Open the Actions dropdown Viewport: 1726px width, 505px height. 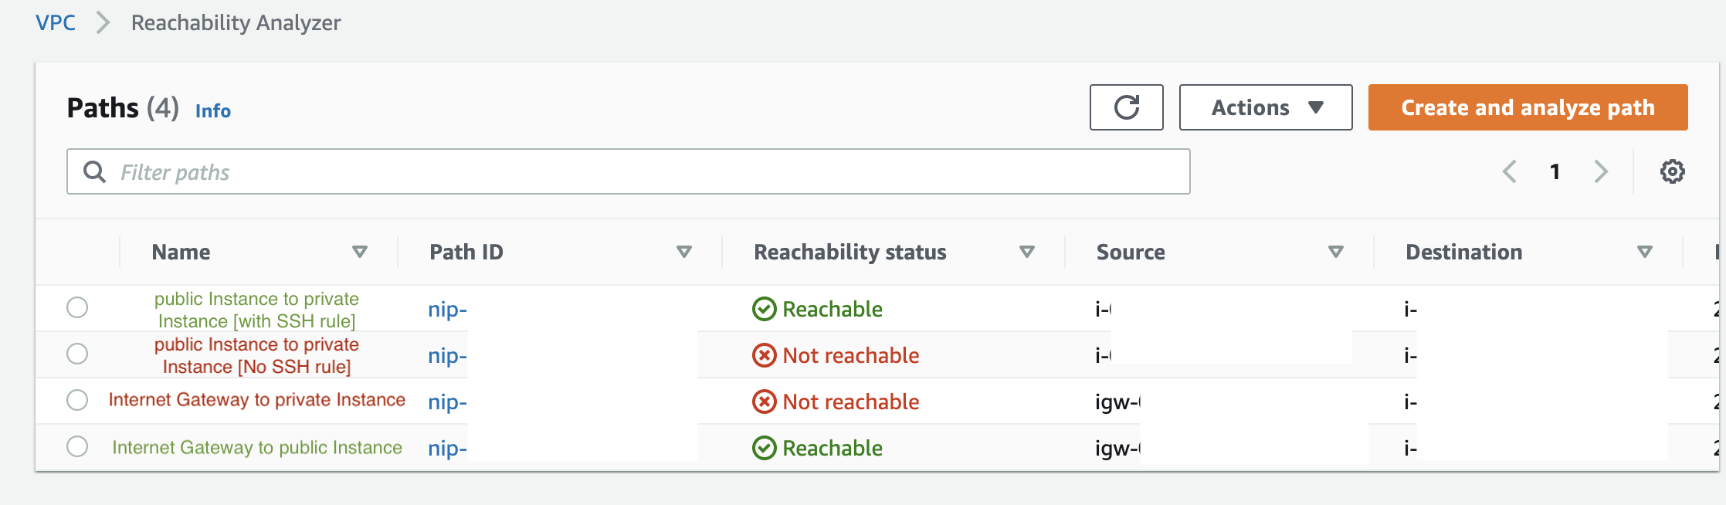(x=1266, y=107)
